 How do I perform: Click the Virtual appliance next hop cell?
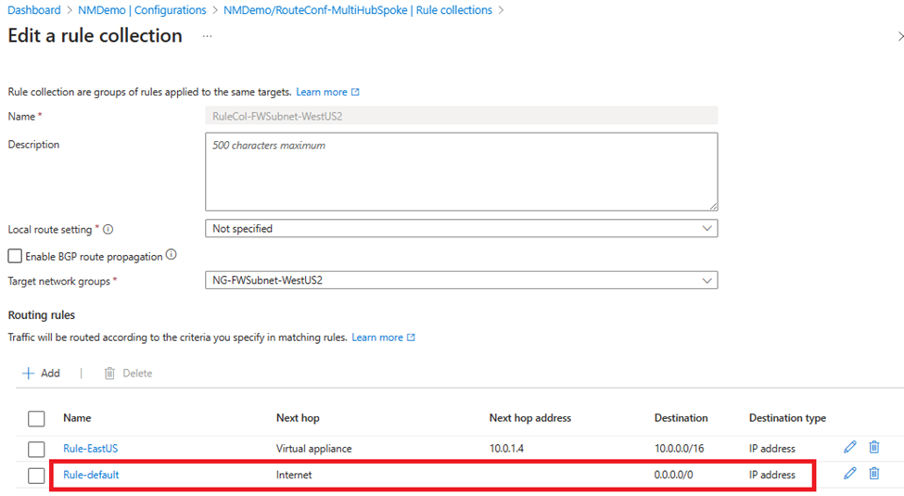(313, 448)
